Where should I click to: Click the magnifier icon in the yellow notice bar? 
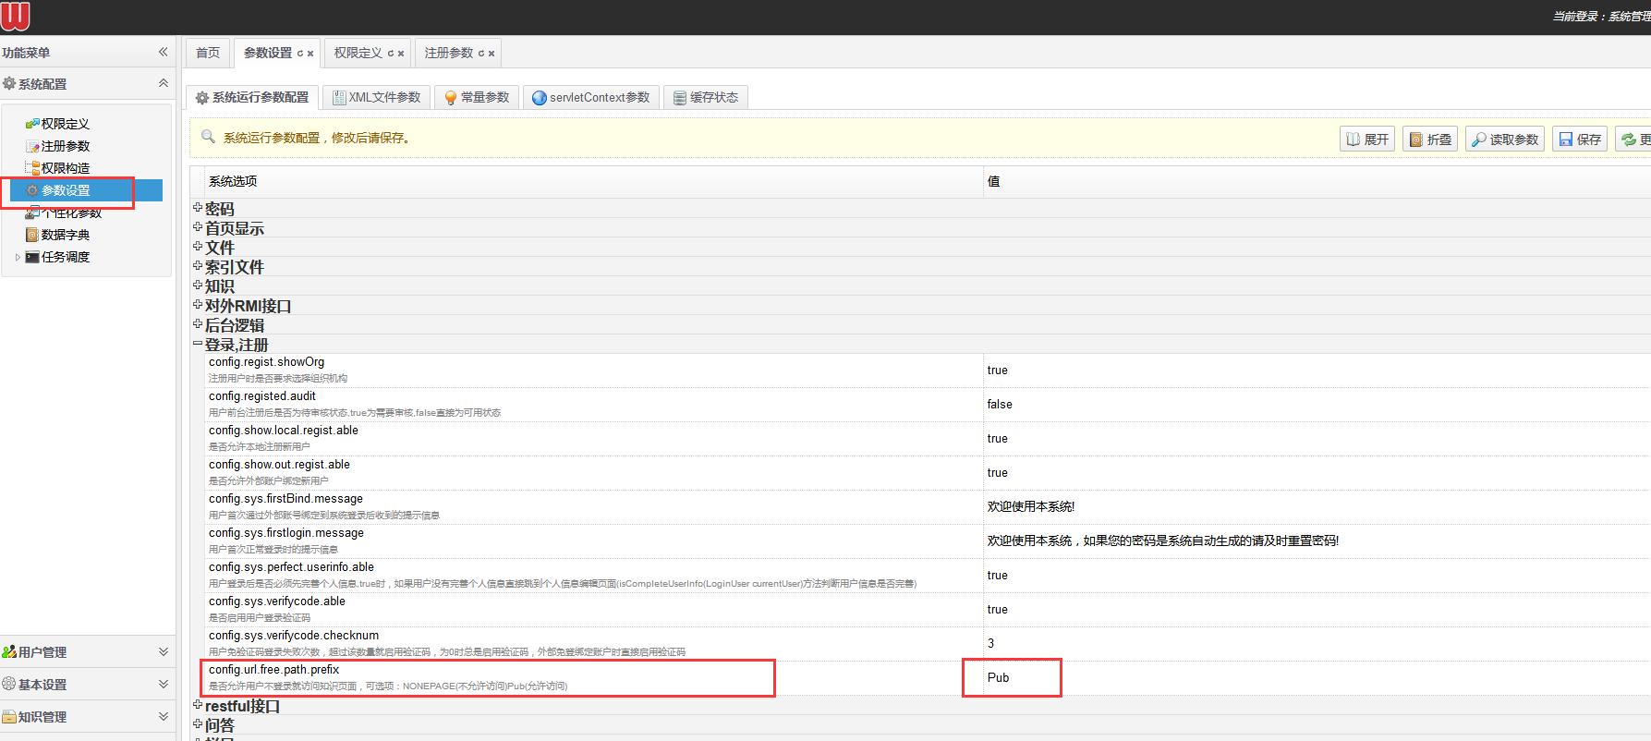pos(209,137)
